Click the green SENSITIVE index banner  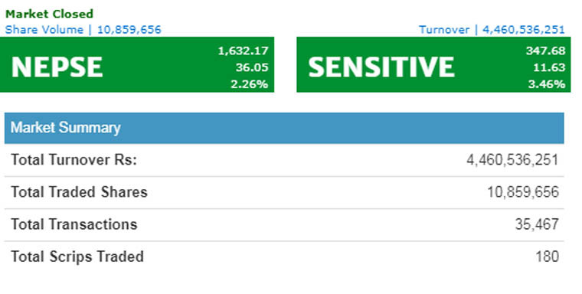pos(433,64)
